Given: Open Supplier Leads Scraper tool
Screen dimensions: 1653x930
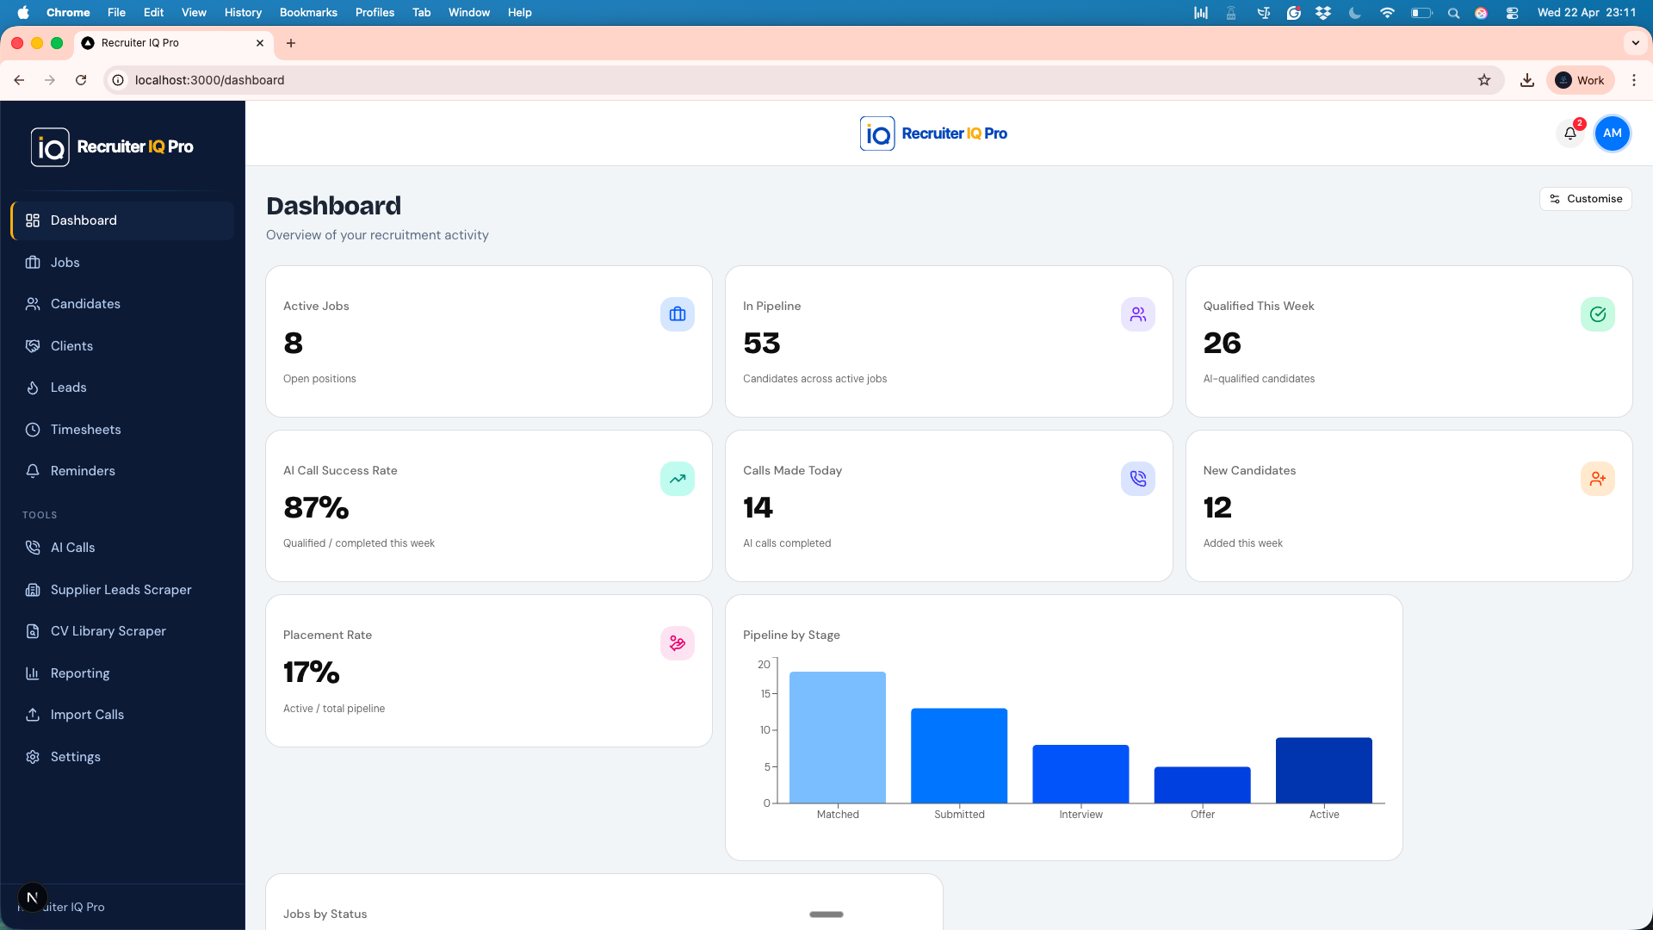Looking at the screenshot, I should tap(122, 590).
